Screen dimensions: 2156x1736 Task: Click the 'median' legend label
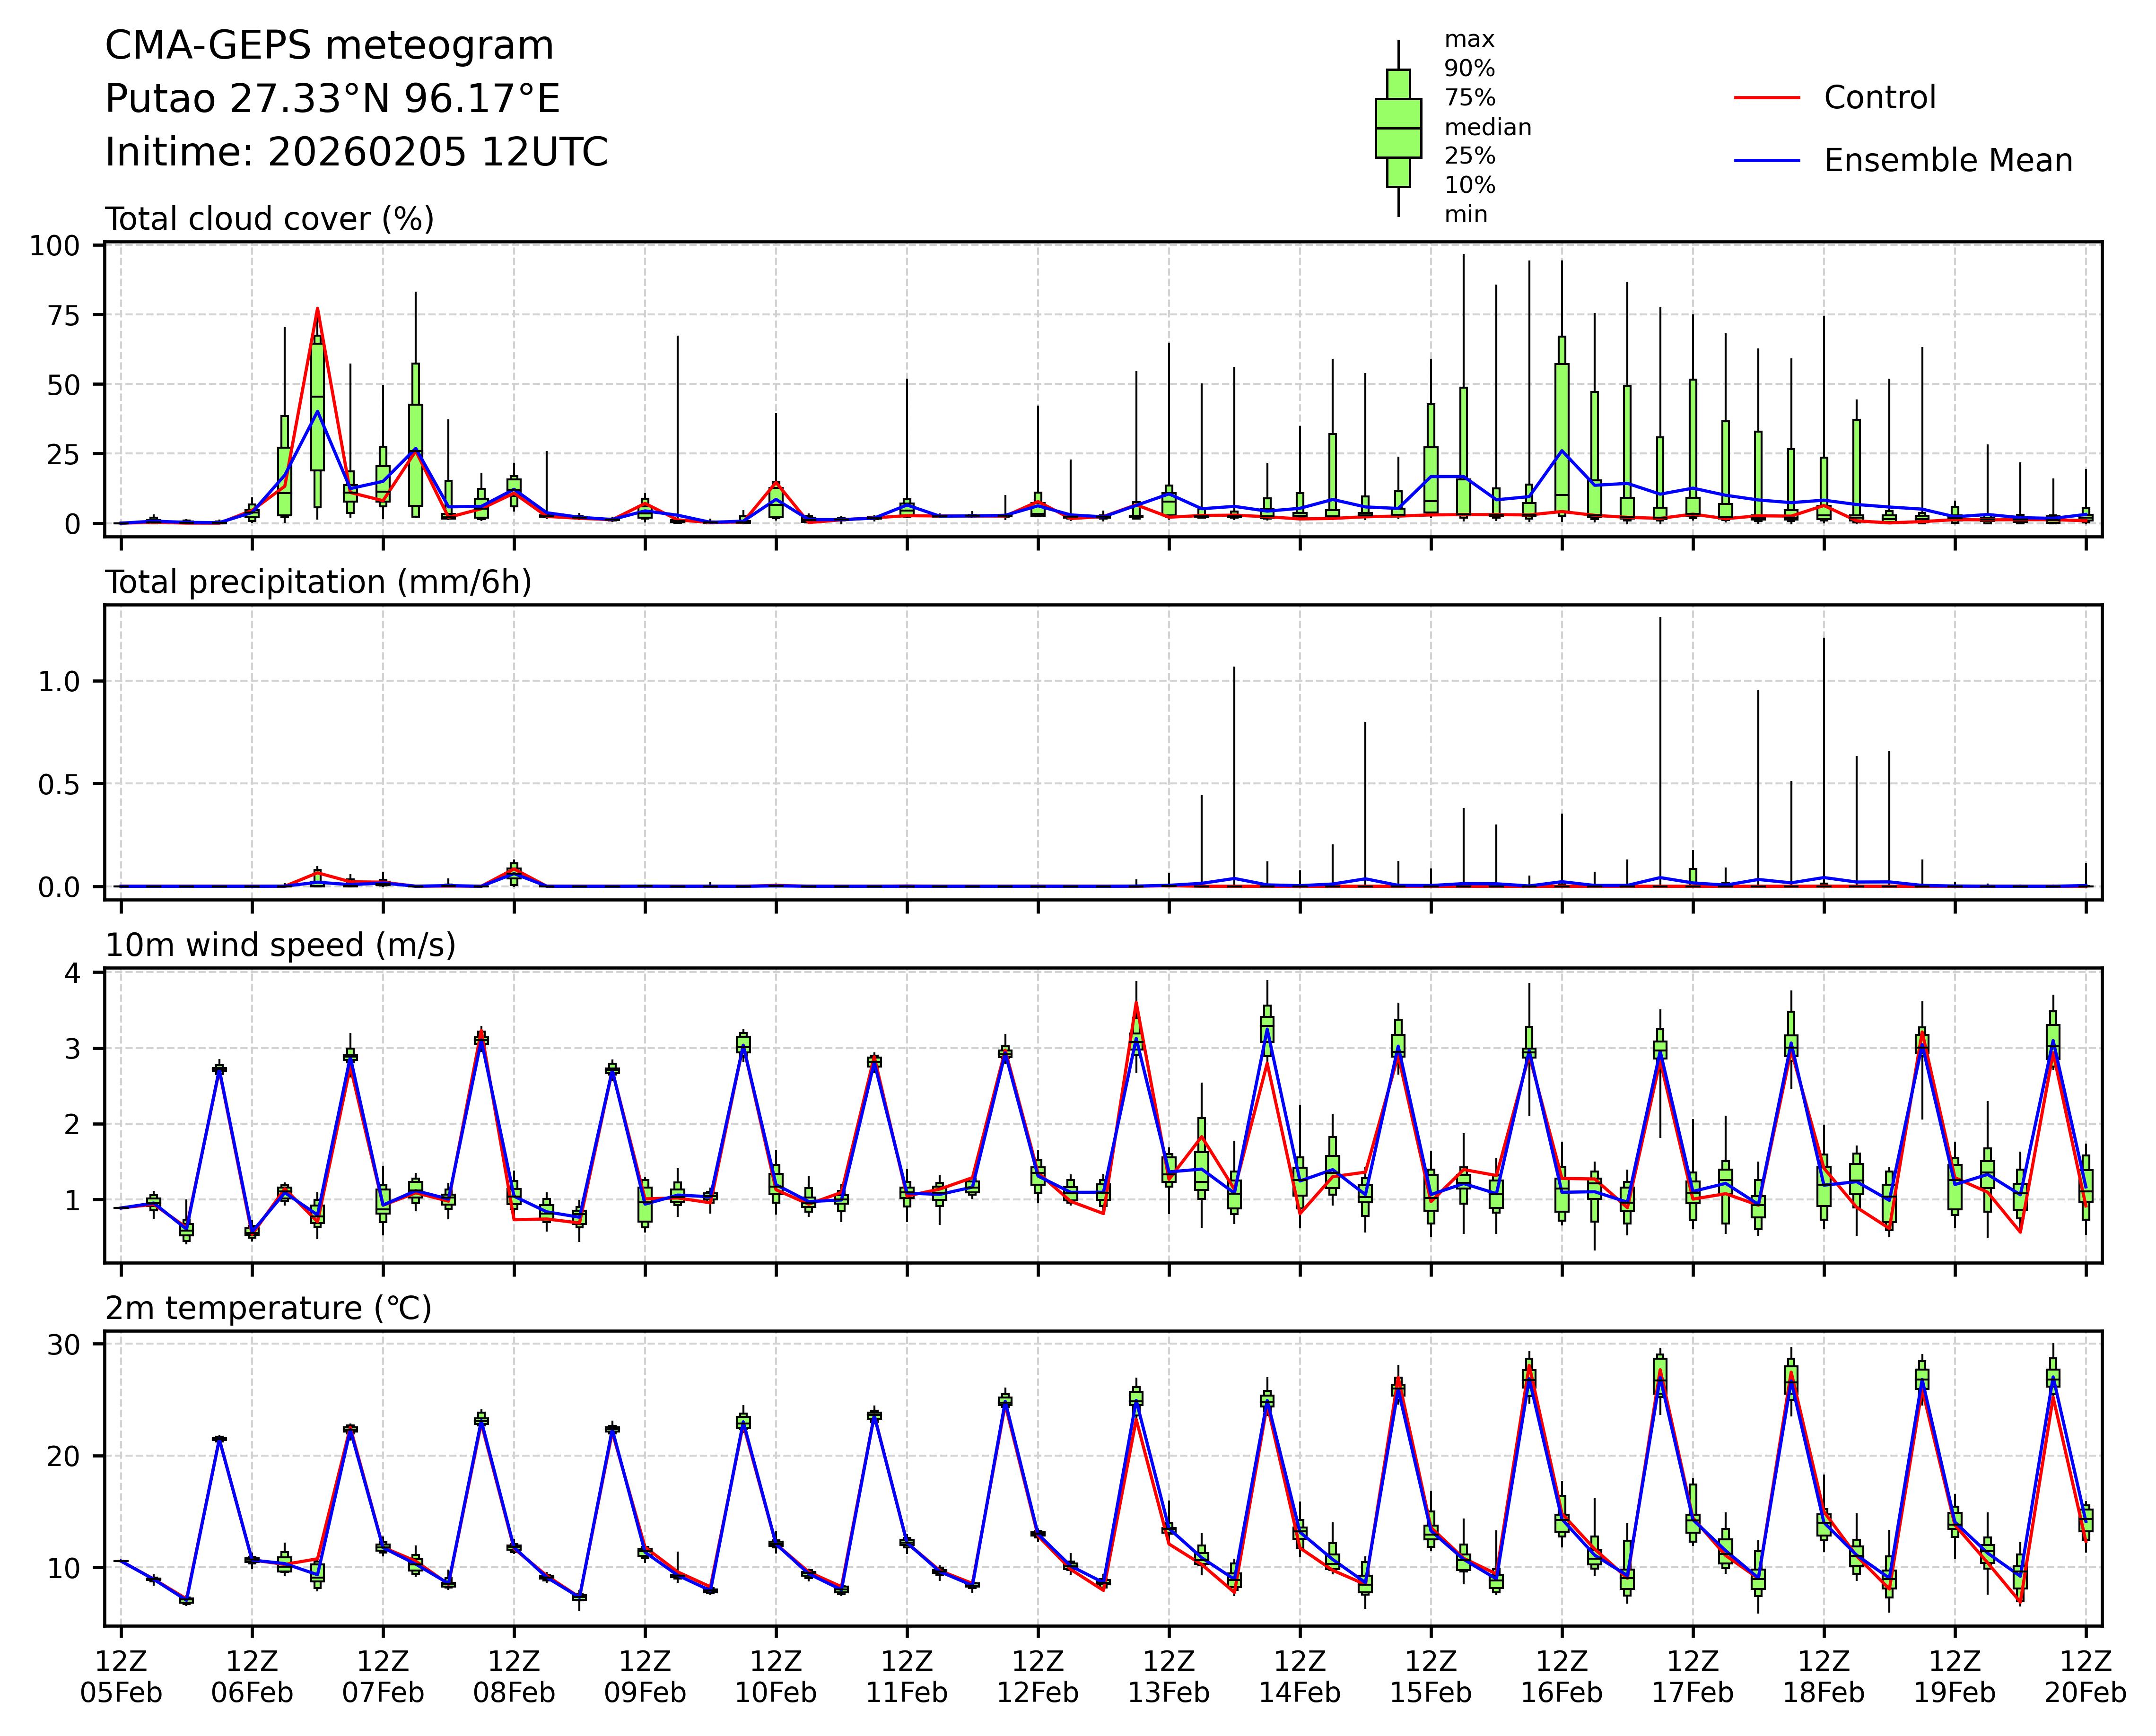pos(1487,127)
